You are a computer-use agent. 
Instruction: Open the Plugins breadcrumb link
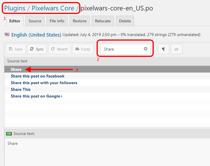point(15,8)
